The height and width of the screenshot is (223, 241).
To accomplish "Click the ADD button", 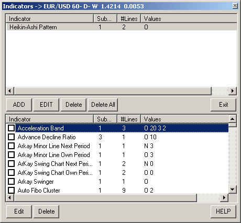I will (x=19, y=105).
